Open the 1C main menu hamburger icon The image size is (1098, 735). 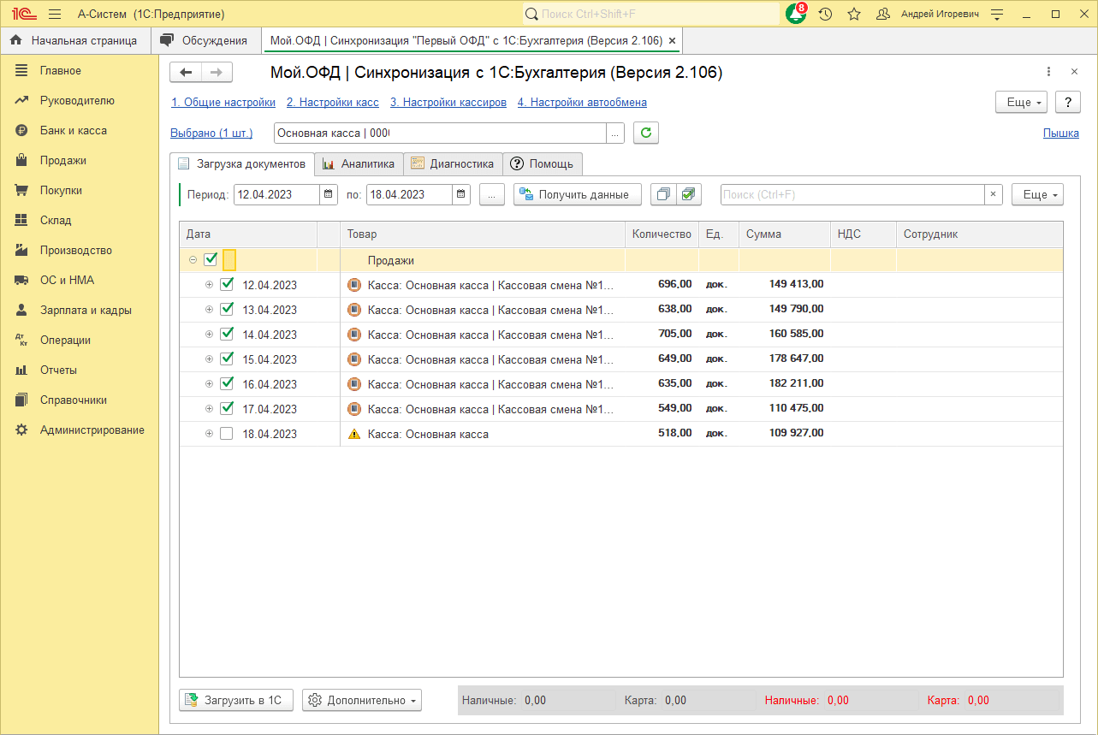55,15
